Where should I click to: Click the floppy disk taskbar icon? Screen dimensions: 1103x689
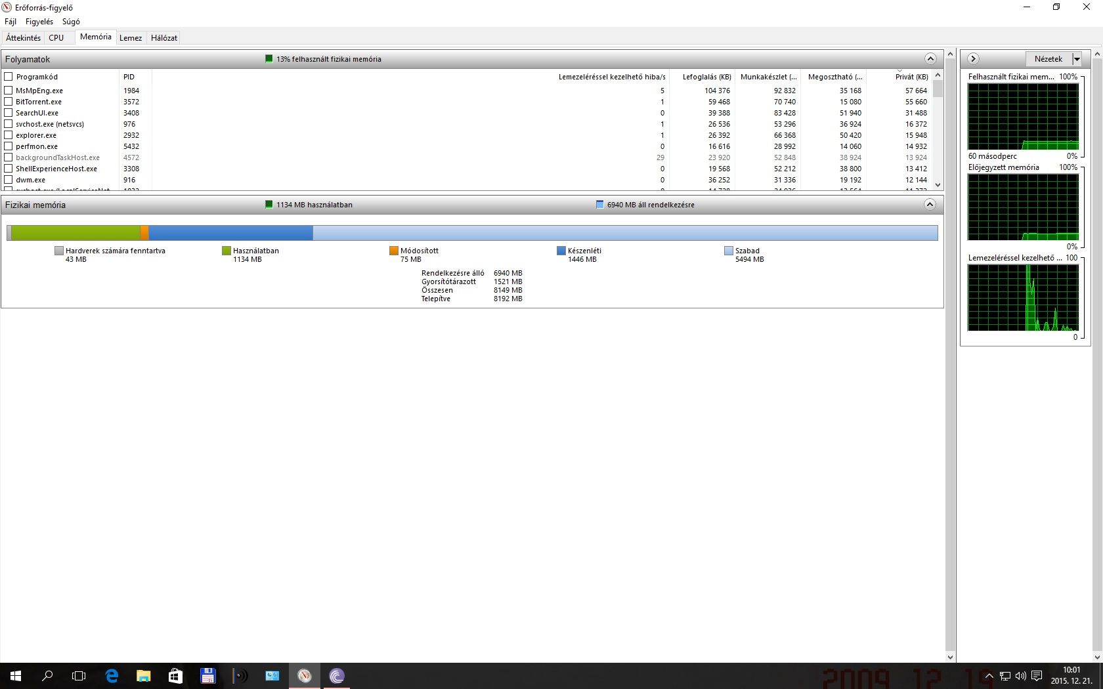click(207, 676)
